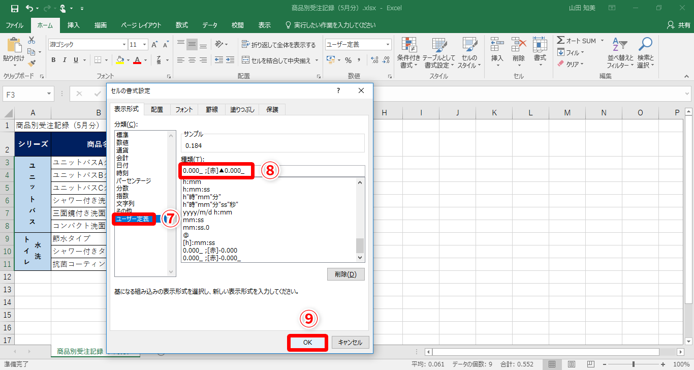Select ユーザー定義 in the category list
Image resolution: width=694 pixels, height=370 pixels.
133,219
